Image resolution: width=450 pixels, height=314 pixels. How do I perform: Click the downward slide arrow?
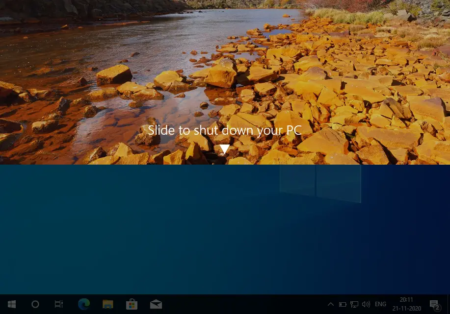coord(224,149)
